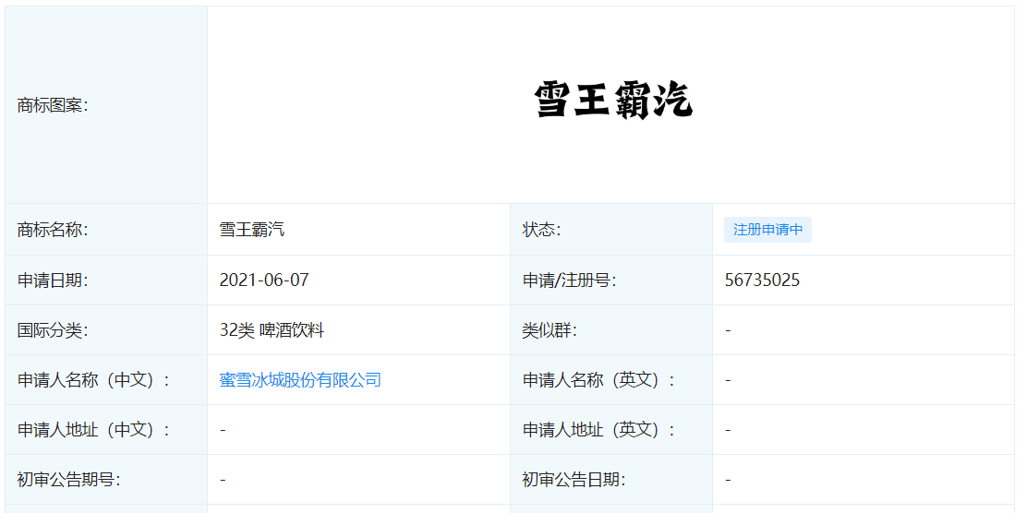Screen dimensions: 1027x513
Task: Select the registration number 56735025
Action: [762, 280]
